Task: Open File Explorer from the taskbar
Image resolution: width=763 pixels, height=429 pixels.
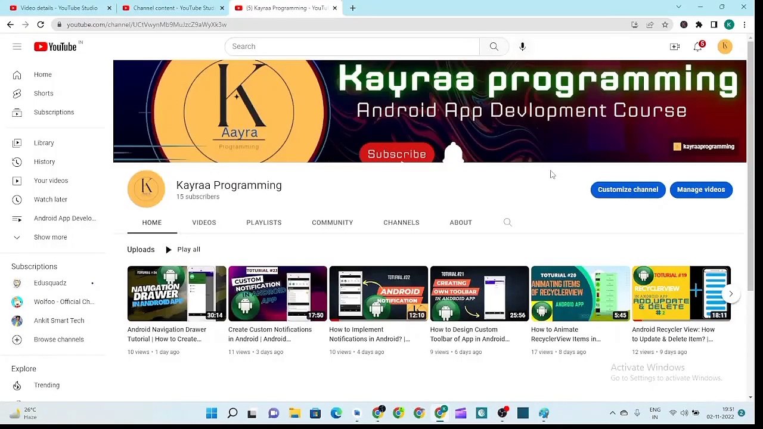Action: click(x=294, y=413)
